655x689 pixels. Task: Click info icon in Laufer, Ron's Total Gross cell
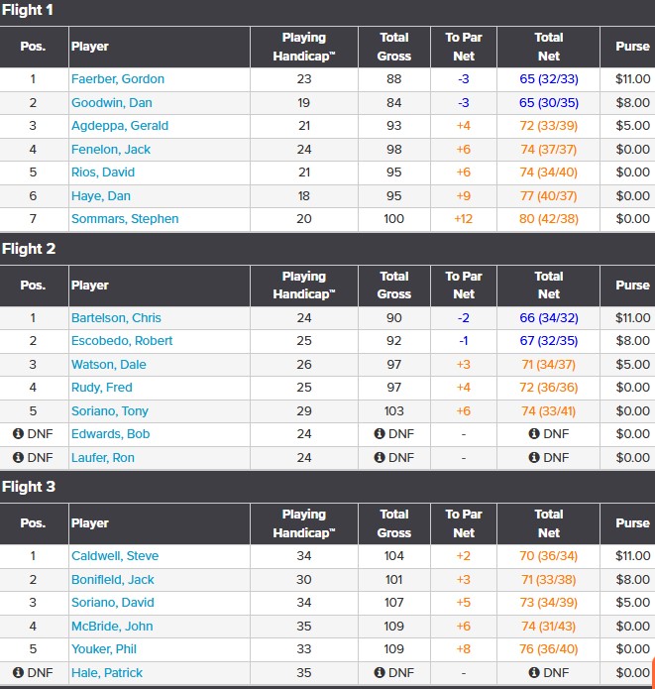(380, 458)
